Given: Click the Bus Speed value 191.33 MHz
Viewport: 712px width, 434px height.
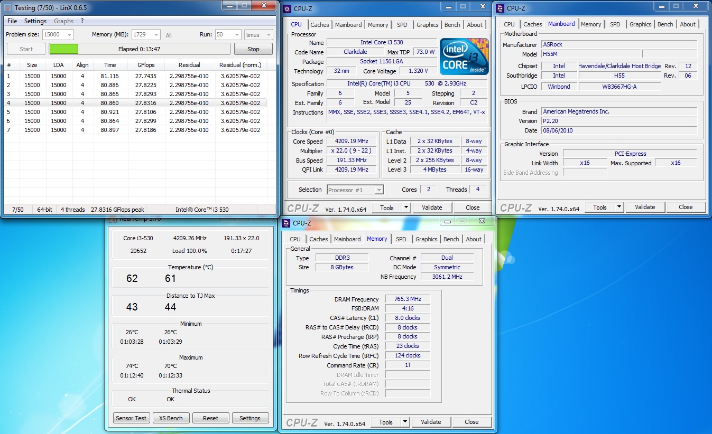Looking at the screenshot, I should pos(352,160).
